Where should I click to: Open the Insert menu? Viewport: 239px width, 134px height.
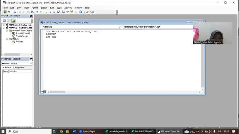[27, 7]
